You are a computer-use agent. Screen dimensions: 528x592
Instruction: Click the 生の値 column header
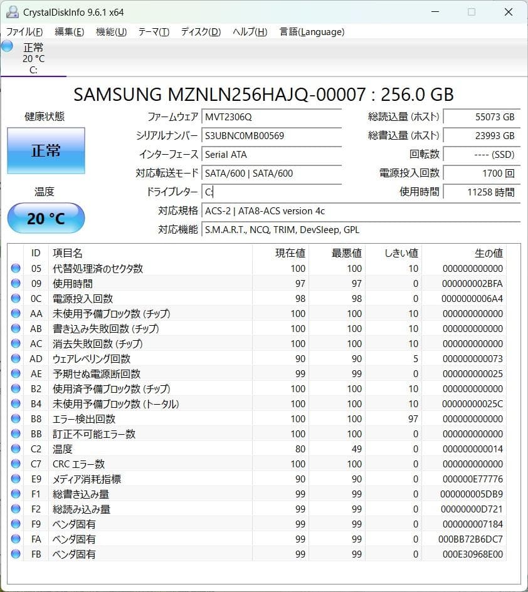coord(464,253)
